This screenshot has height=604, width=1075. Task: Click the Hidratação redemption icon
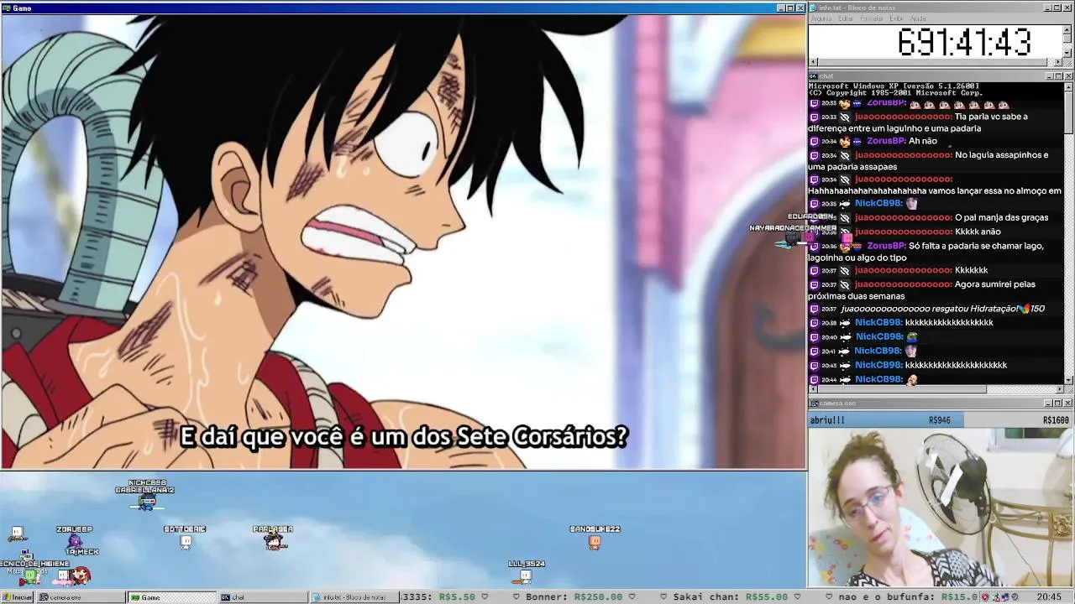click(x=1024, y=309)
